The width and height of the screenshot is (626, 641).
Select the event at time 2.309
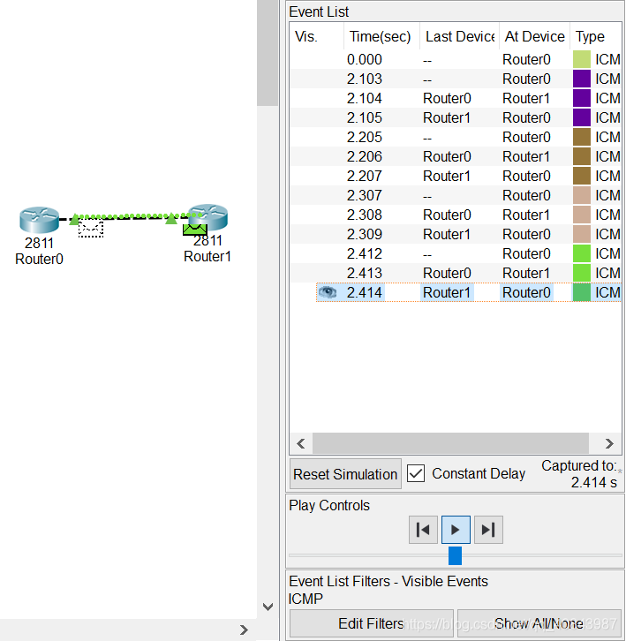coord(456,234)
